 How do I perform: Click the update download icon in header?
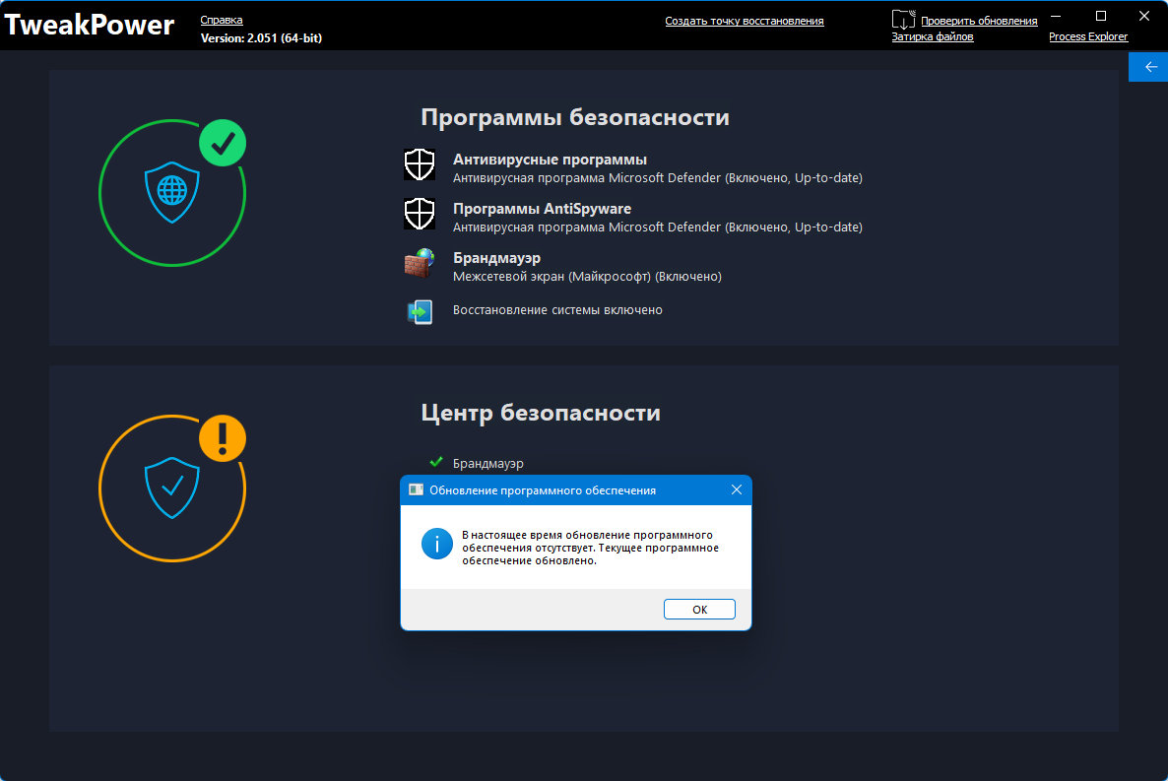point(903,20)
